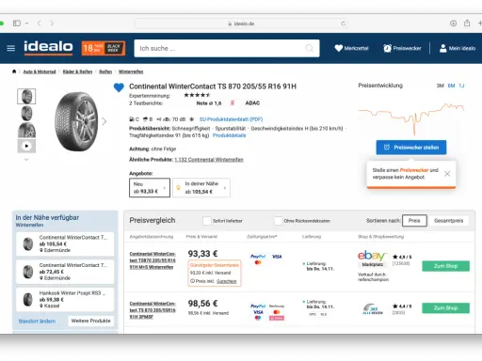Click the eBay shop logo
This screenshot has width=482, height=361.
point(372,256)
